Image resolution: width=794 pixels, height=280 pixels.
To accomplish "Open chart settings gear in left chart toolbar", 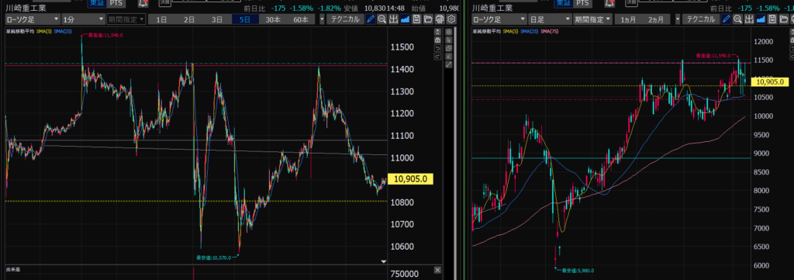I will pyautogui.click(x=451, y=19).
